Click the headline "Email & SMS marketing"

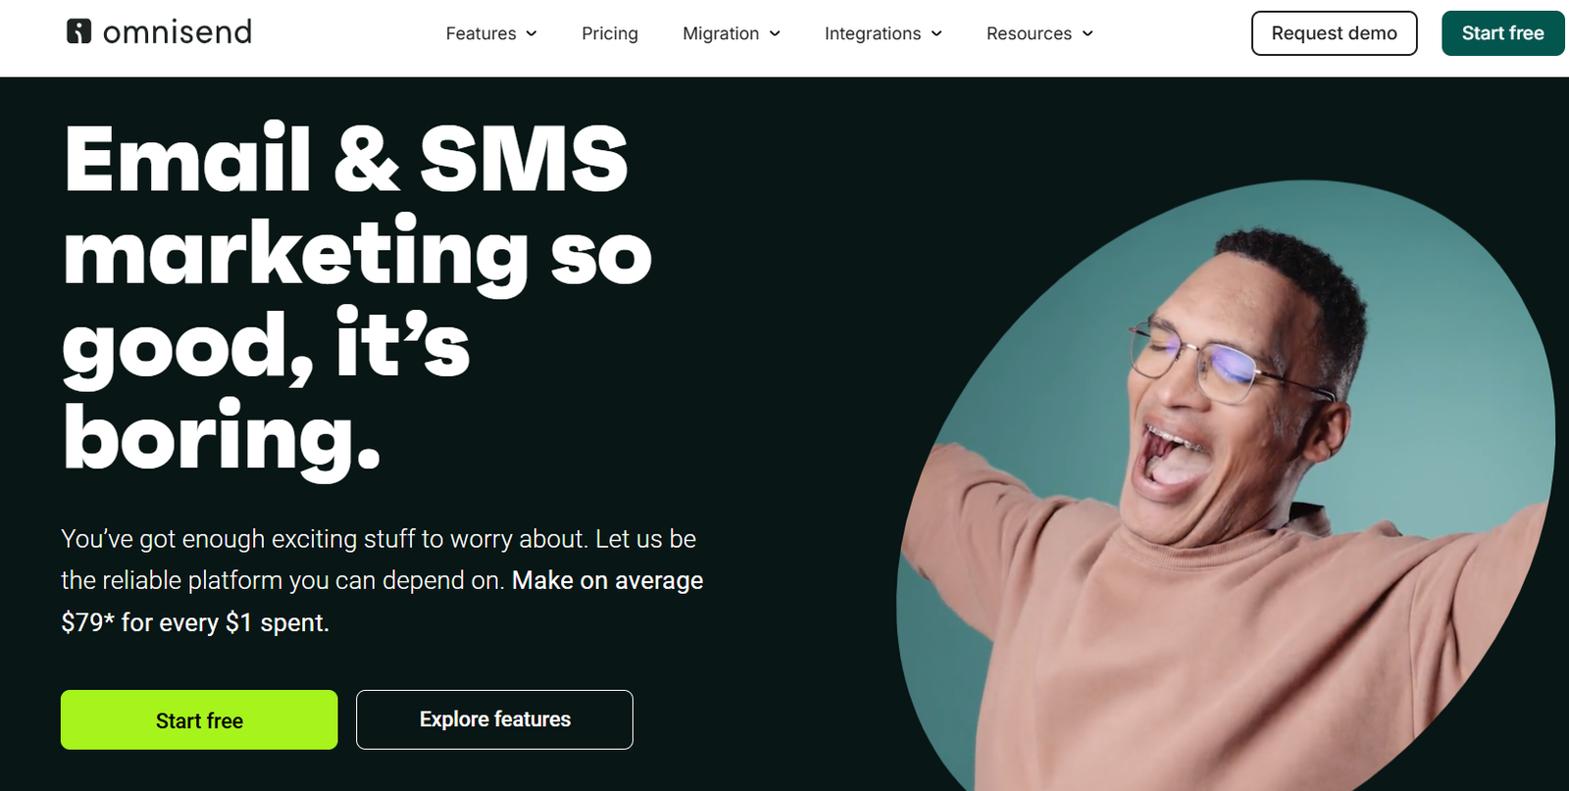click(x=358, y=206)
